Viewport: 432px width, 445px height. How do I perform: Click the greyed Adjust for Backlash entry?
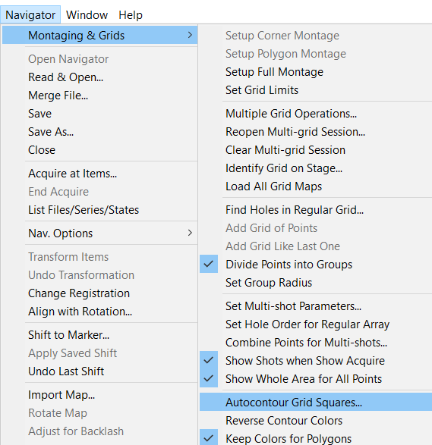point(99,431)
